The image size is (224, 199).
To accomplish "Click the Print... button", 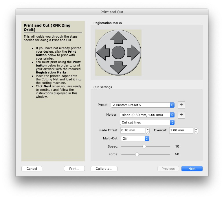I will coord(74,169).
